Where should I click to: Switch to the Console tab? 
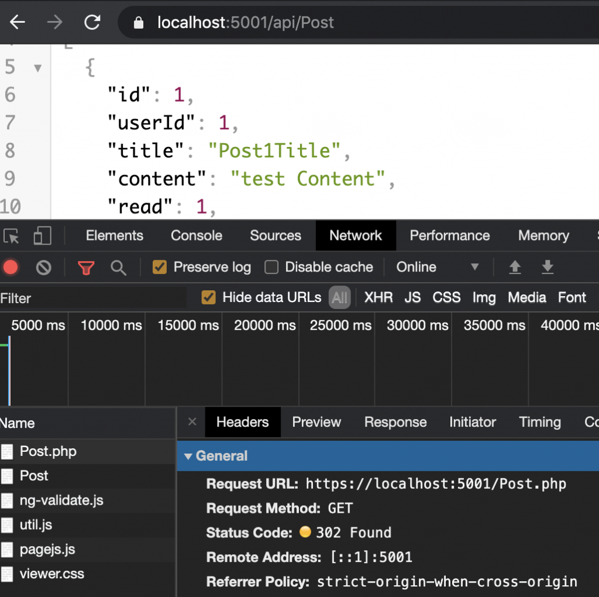(197, 235)
